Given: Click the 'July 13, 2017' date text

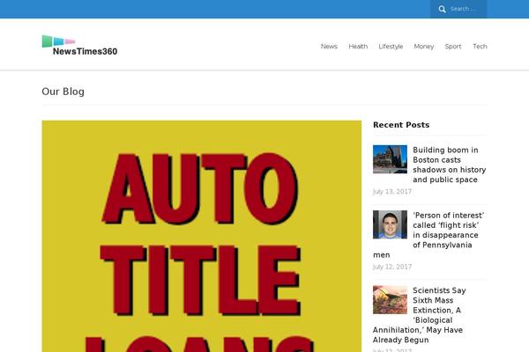Looking at the screenshot, I should 392,192.
